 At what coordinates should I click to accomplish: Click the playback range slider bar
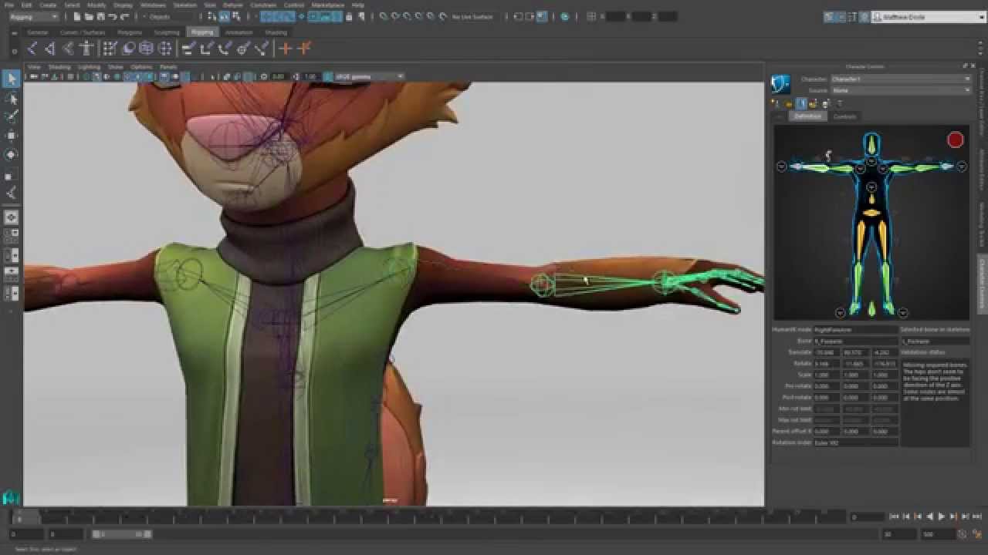[x=122, y=533]
